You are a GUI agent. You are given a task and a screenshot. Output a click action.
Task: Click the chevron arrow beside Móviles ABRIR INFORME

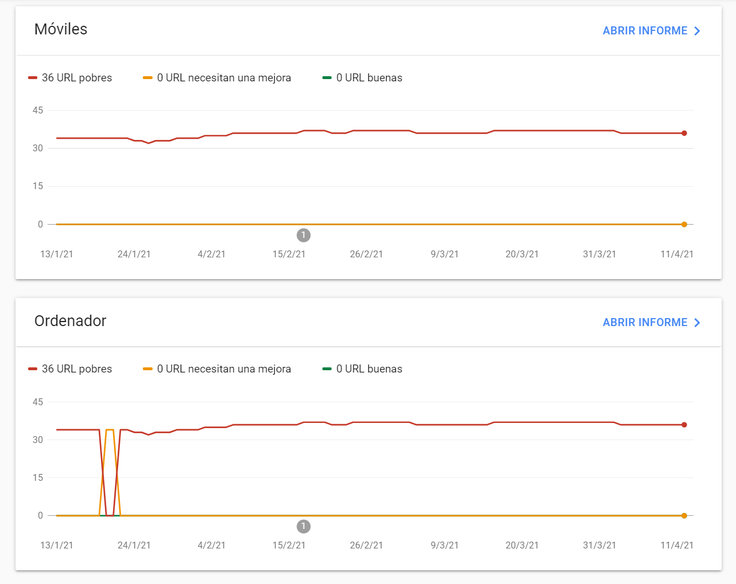[697, 31]
